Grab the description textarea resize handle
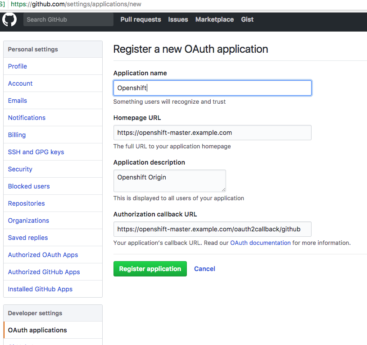 point(223,189)
